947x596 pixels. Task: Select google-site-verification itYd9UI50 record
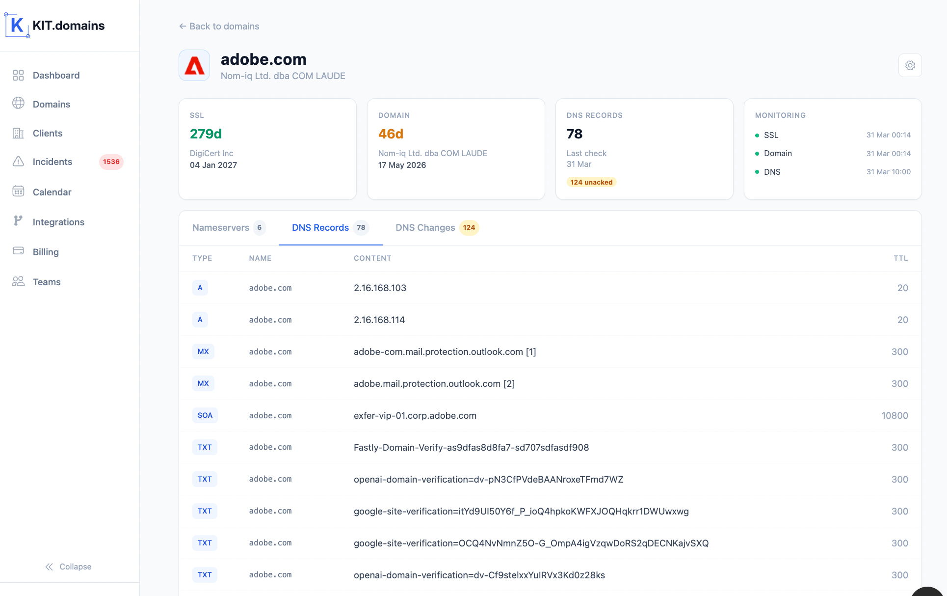tap(521, 511)
